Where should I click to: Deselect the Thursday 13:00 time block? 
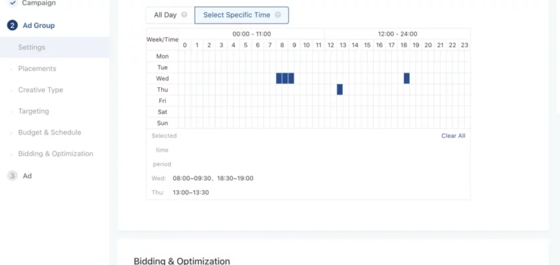340,89
